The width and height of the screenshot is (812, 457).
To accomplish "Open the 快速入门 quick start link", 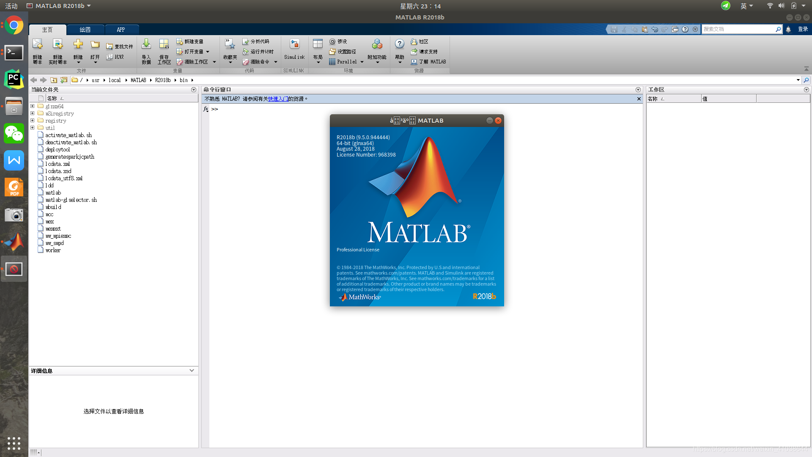I will 278,99.
